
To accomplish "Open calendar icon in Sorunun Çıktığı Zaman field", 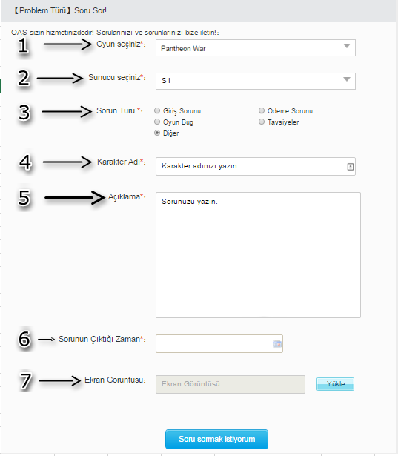I will (x=277, y=344).
